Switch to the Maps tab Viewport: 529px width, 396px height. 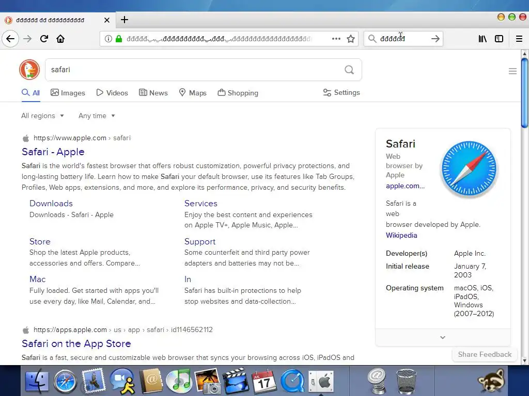pyautogui.click(x=193, y=93)
